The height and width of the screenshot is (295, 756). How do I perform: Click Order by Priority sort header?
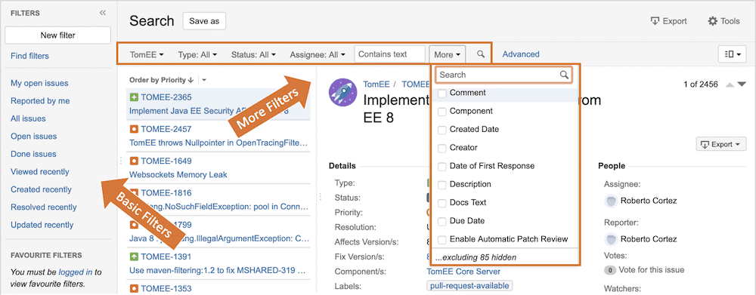(162, 80)
